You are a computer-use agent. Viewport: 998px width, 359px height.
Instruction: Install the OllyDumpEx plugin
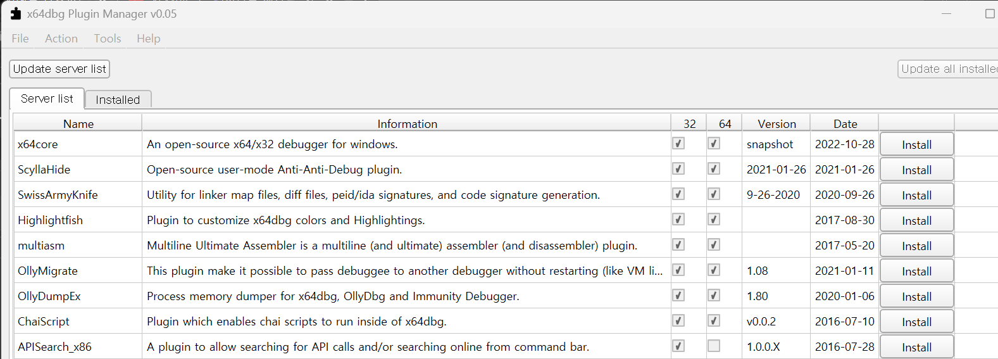(x=916, y=296)
